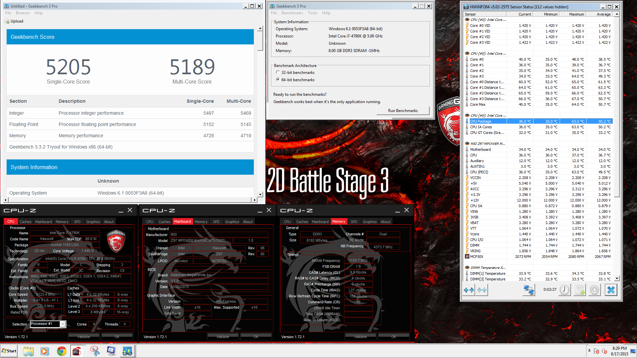Click the HWiNFO clock reset timer icon
This screenshot has height=358, width=637.
(564, 290)
